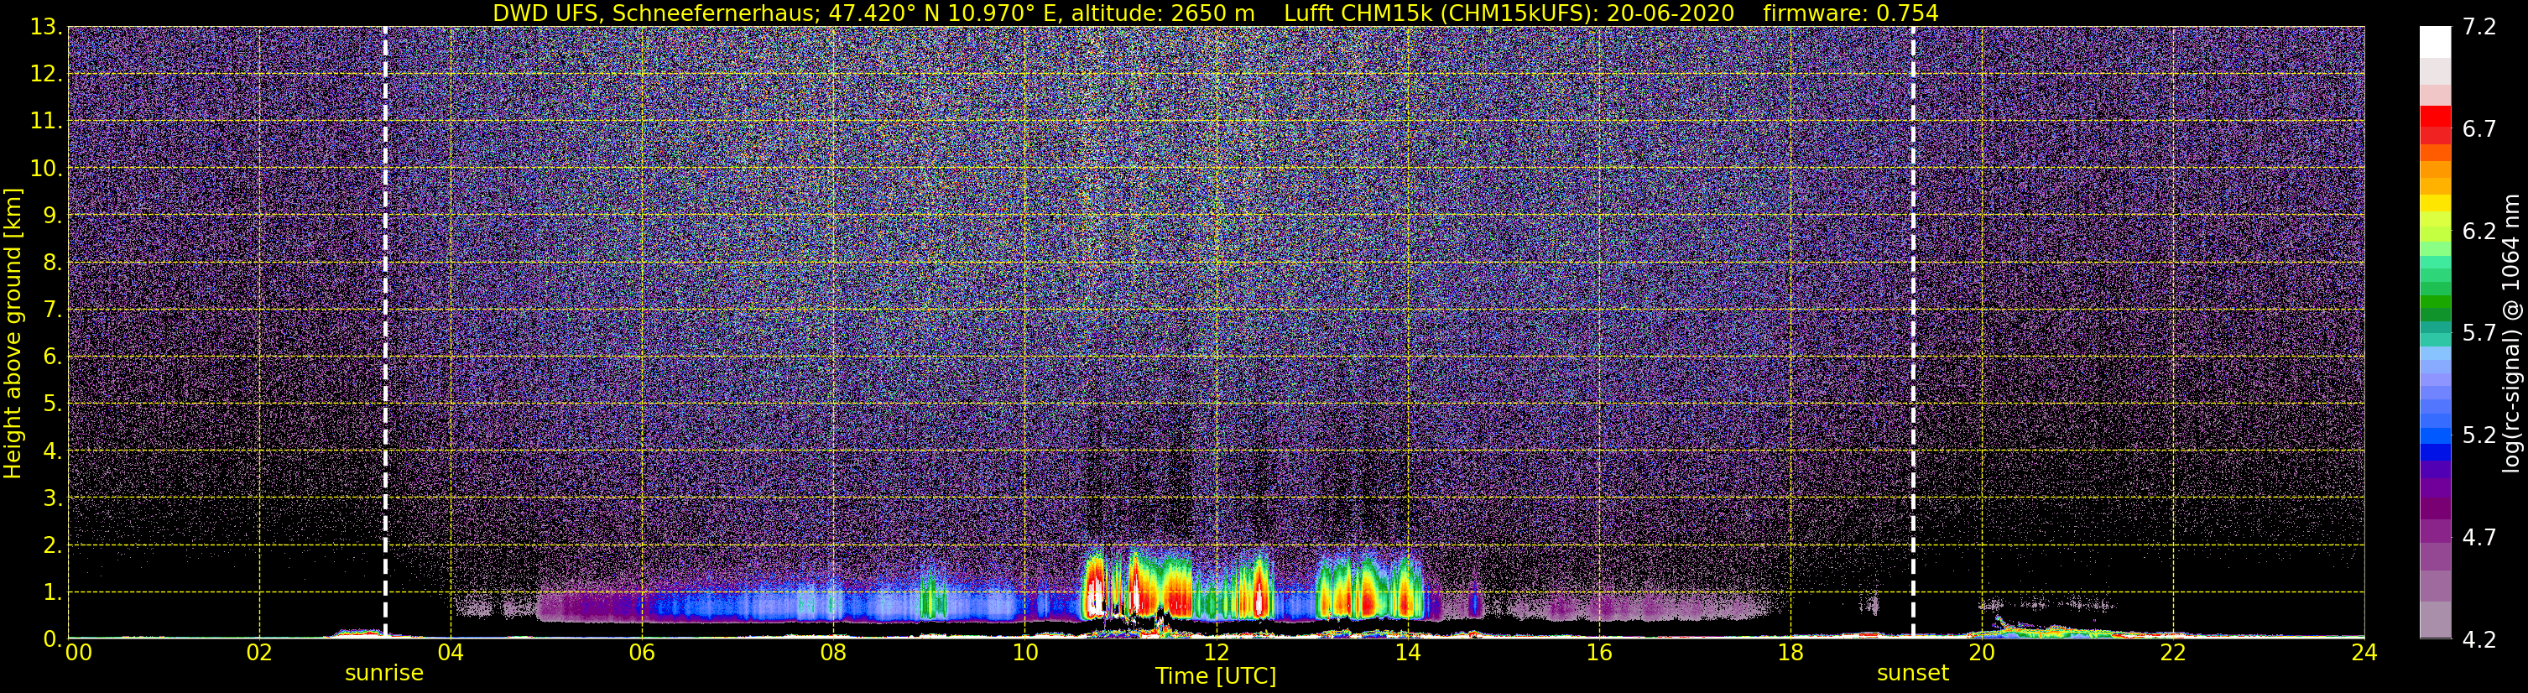
Task: Click the height axis tick "4."
Action: pyautogui.click(x=51, y=451)
